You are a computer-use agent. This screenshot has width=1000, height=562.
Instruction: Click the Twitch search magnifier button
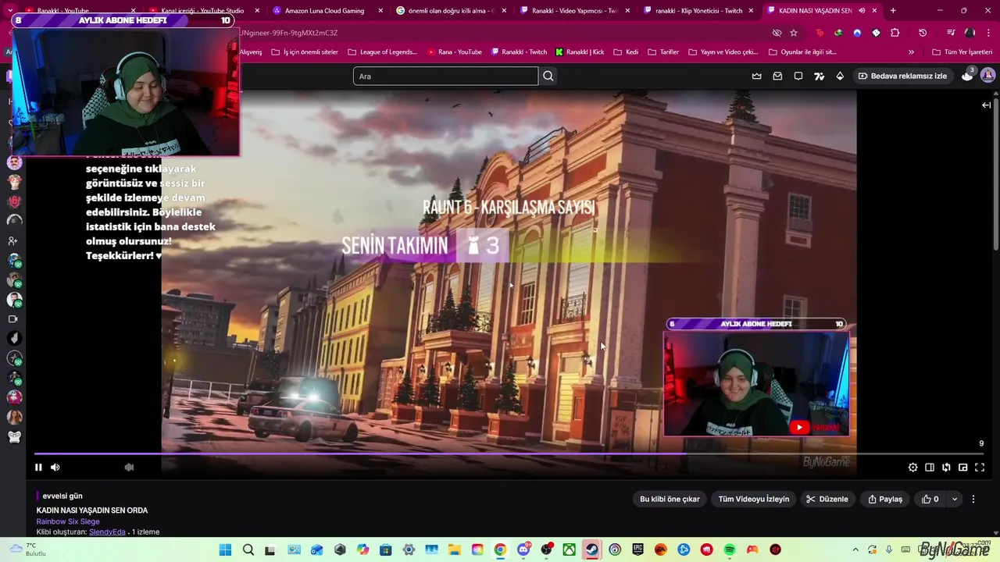[548, 76]
